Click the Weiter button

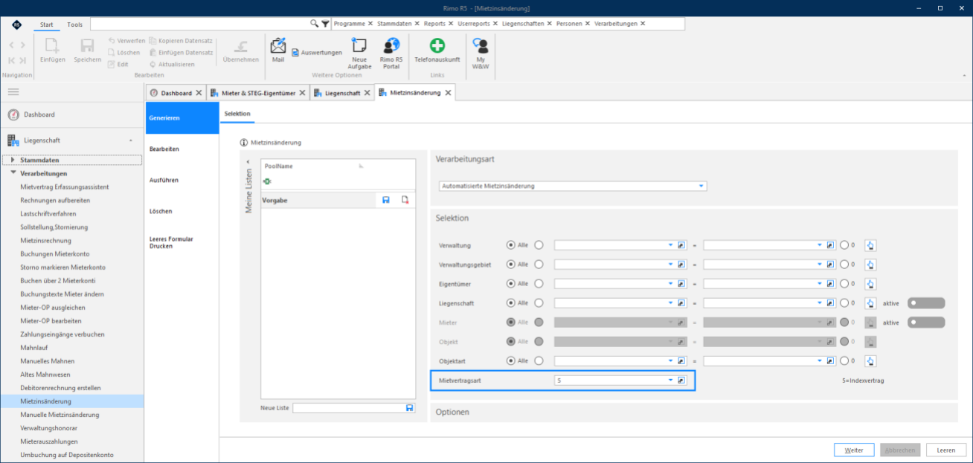tap(854, 450)
